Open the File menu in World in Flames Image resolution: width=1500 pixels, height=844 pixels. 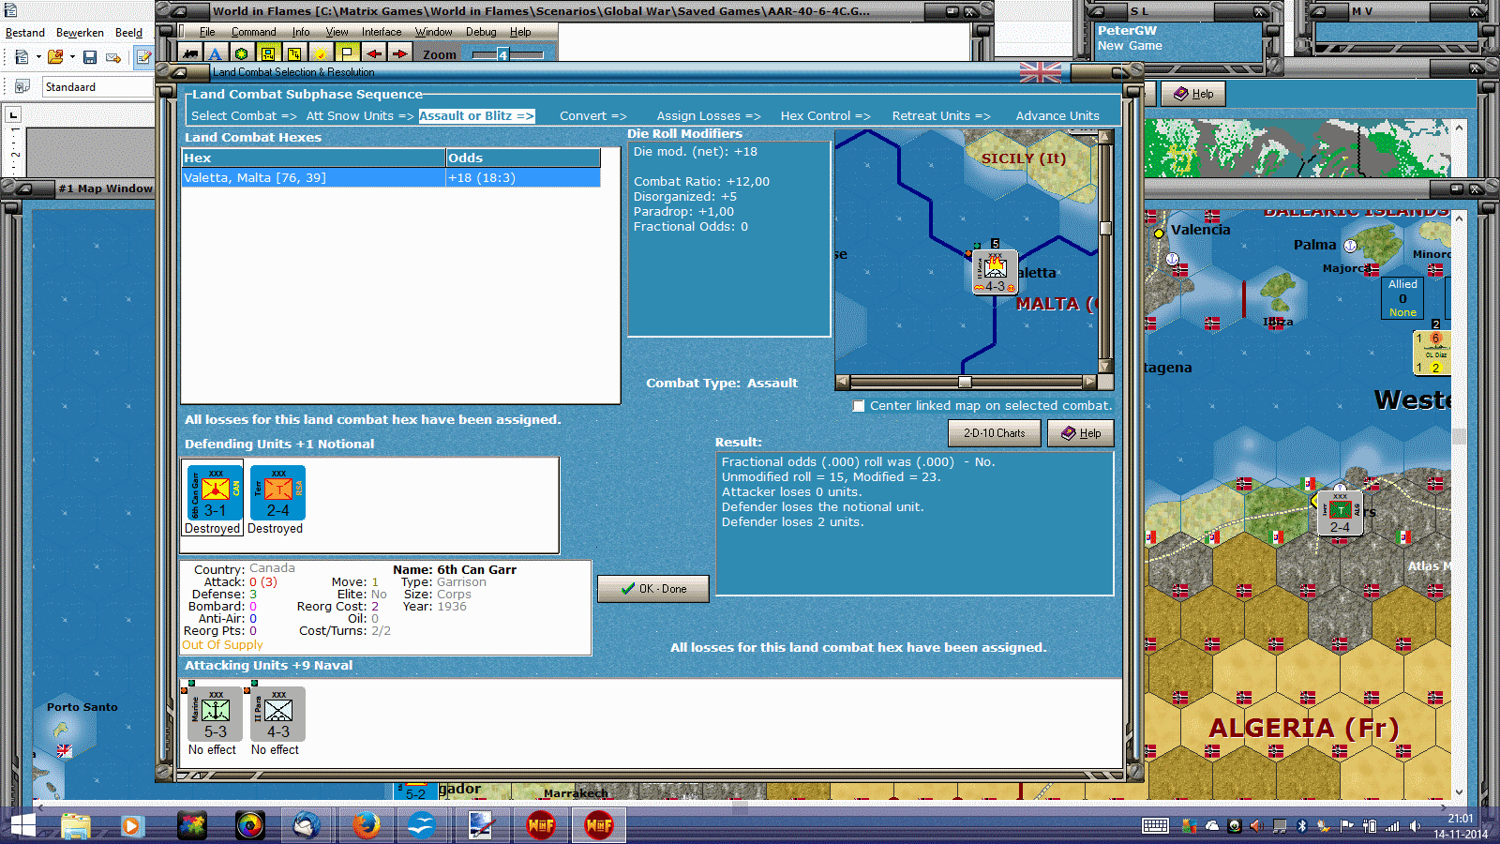point(207,32)
